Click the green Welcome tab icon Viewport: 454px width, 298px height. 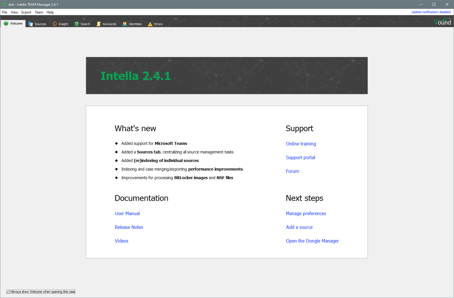point(6,24)
